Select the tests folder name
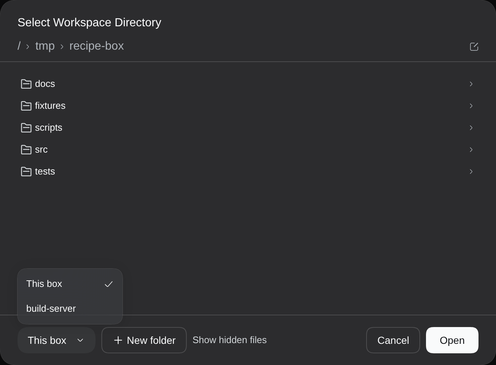Image resolution: width=496 pixels, height=365 pixels. point(45,172)
